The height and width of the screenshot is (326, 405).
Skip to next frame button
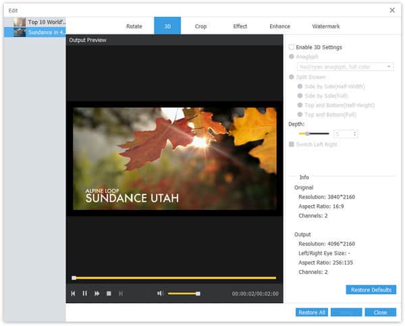121,294
